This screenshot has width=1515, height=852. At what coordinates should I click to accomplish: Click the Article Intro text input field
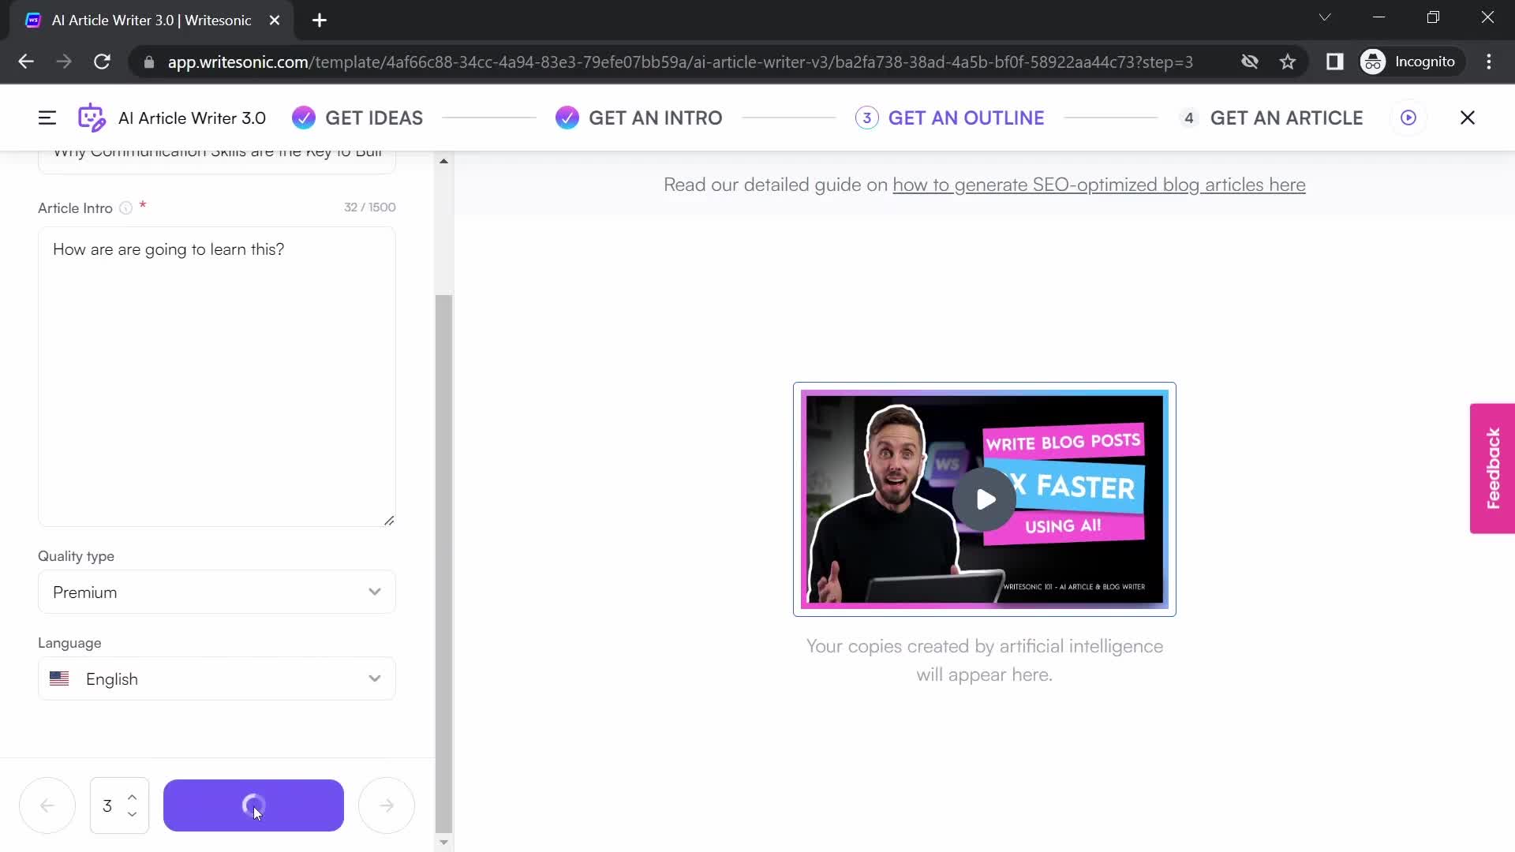(x=218, y=376)
